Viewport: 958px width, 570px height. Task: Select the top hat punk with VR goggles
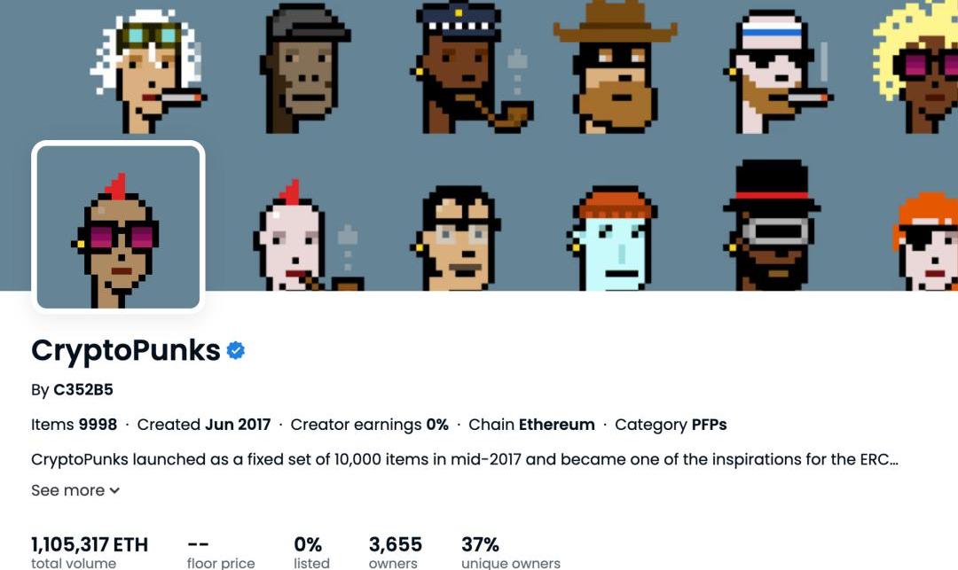point(771,225)
